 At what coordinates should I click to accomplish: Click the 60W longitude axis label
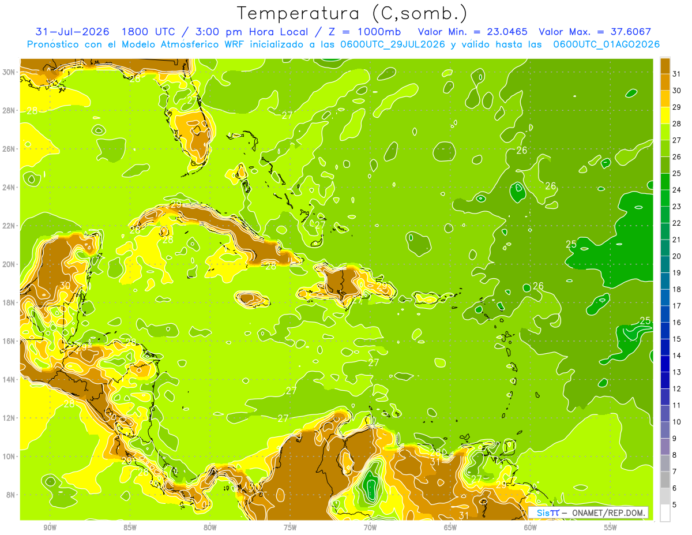pos(531,527)
